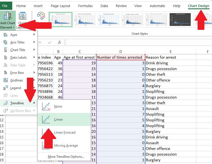Confirm entry with the formula checkmark

point(50,42)
